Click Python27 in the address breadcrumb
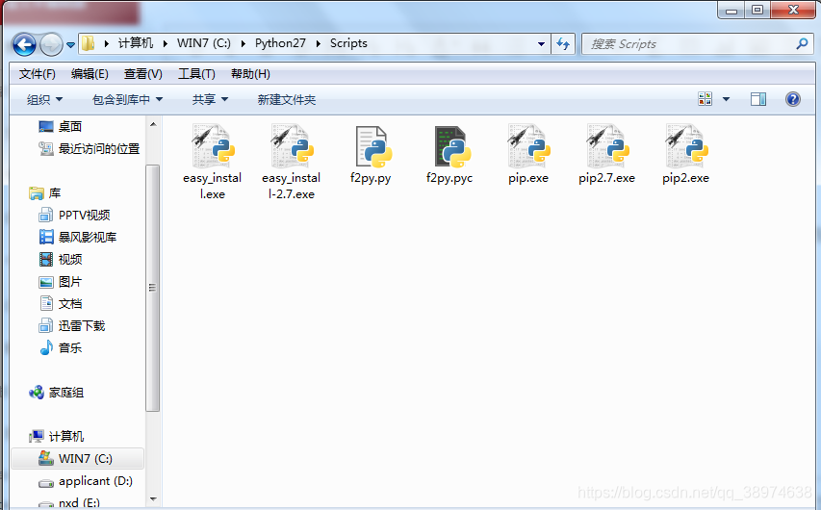 (280, 43)
